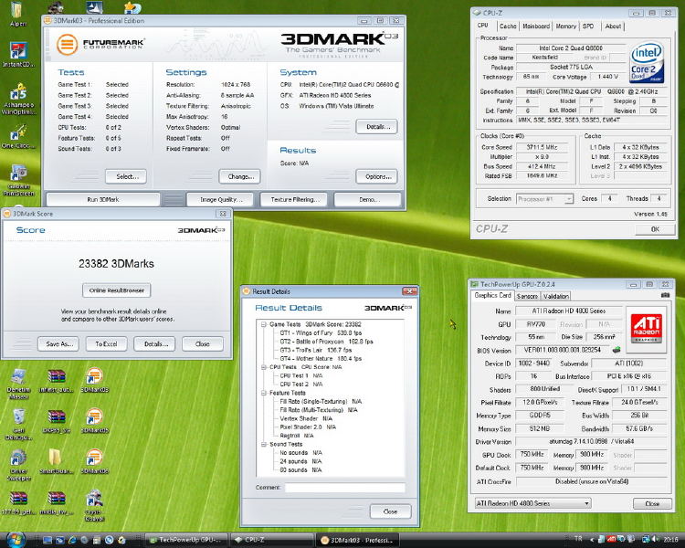Click the GPU-Z screenshot camera icon

point(665,295)
